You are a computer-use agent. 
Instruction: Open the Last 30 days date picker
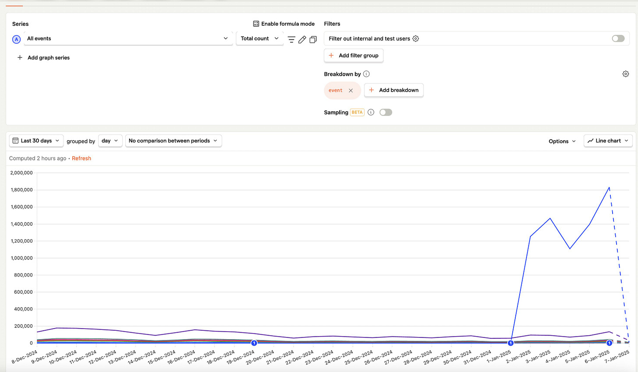click(36, 141)
